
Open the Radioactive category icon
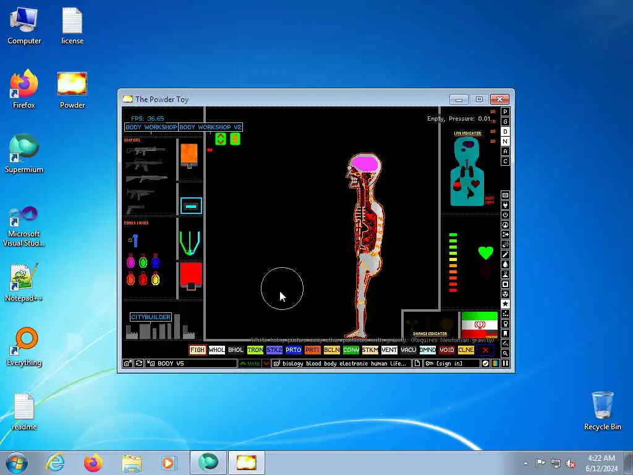pyautogui.click(x=505, y=294)
